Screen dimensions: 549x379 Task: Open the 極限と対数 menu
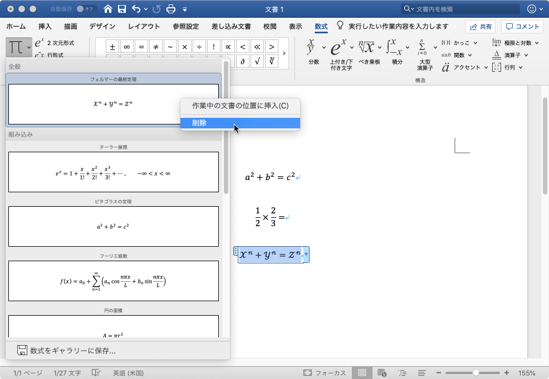[516, 43]
